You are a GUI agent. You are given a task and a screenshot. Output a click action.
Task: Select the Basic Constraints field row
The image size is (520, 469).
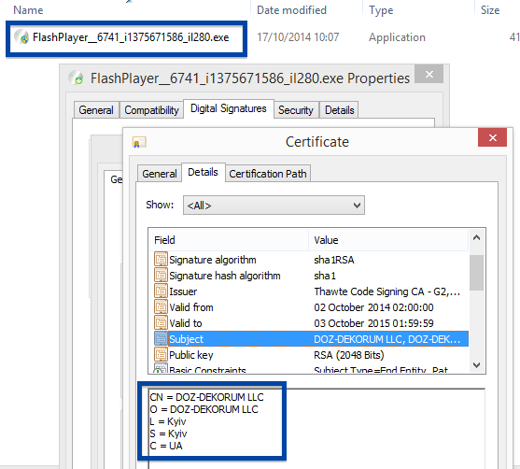311,369
